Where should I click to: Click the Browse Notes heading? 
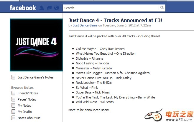[x=22, y=88]
